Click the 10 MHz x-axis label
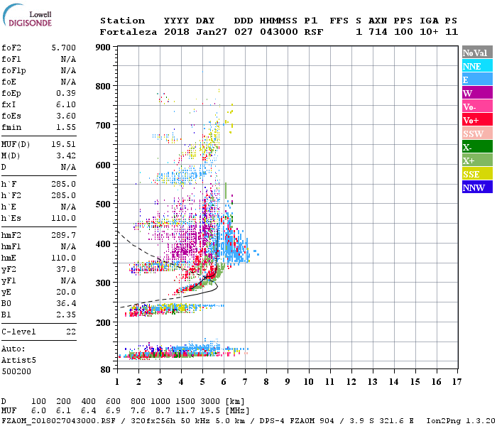This screenshot has height=426, width=497. click(309, 382)
